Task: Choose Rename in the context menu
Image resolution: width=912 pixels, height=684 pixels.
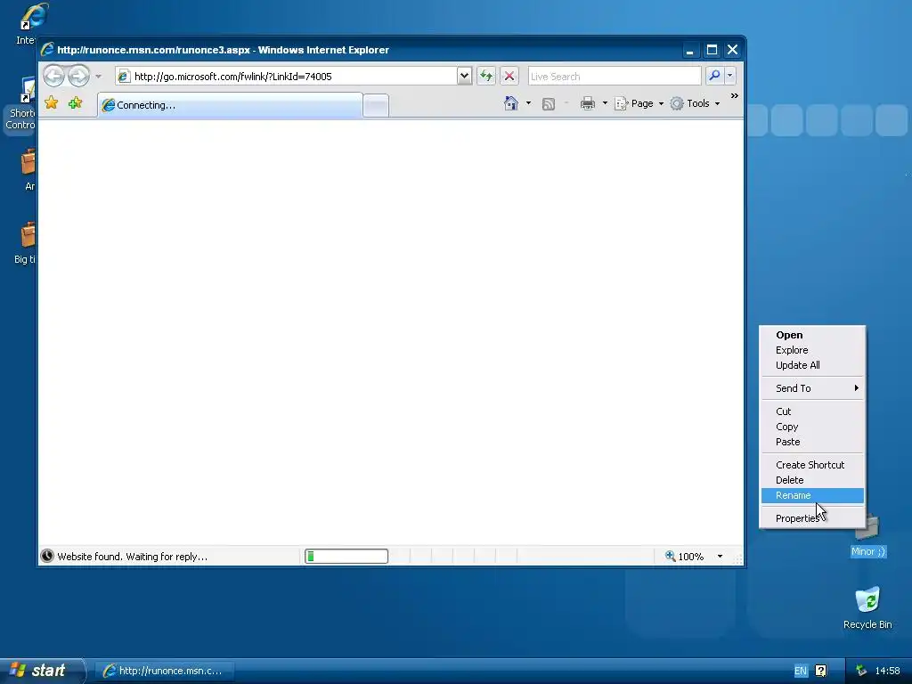Action: point(812,495)
